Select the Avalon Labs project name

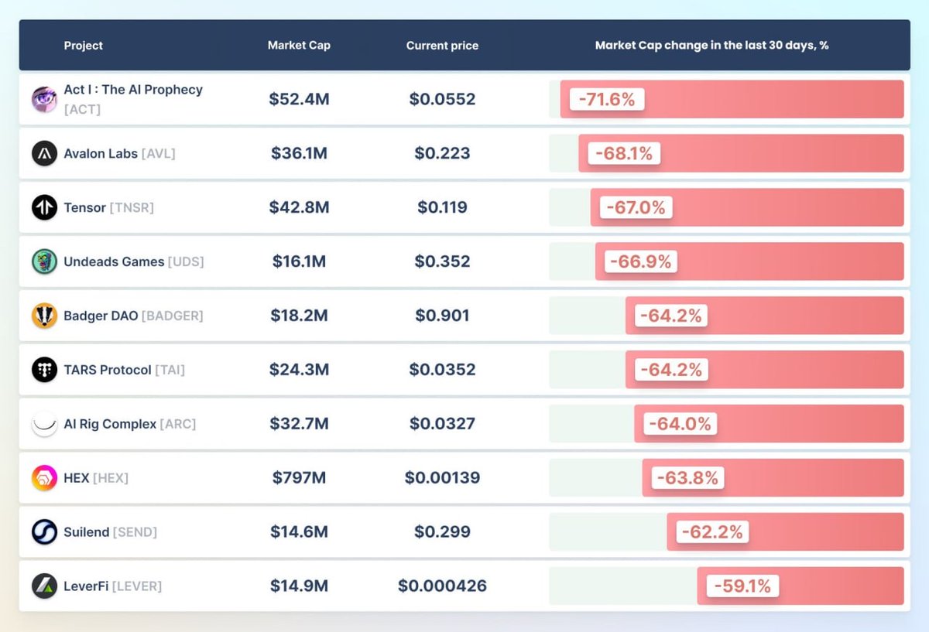point(101,153)
